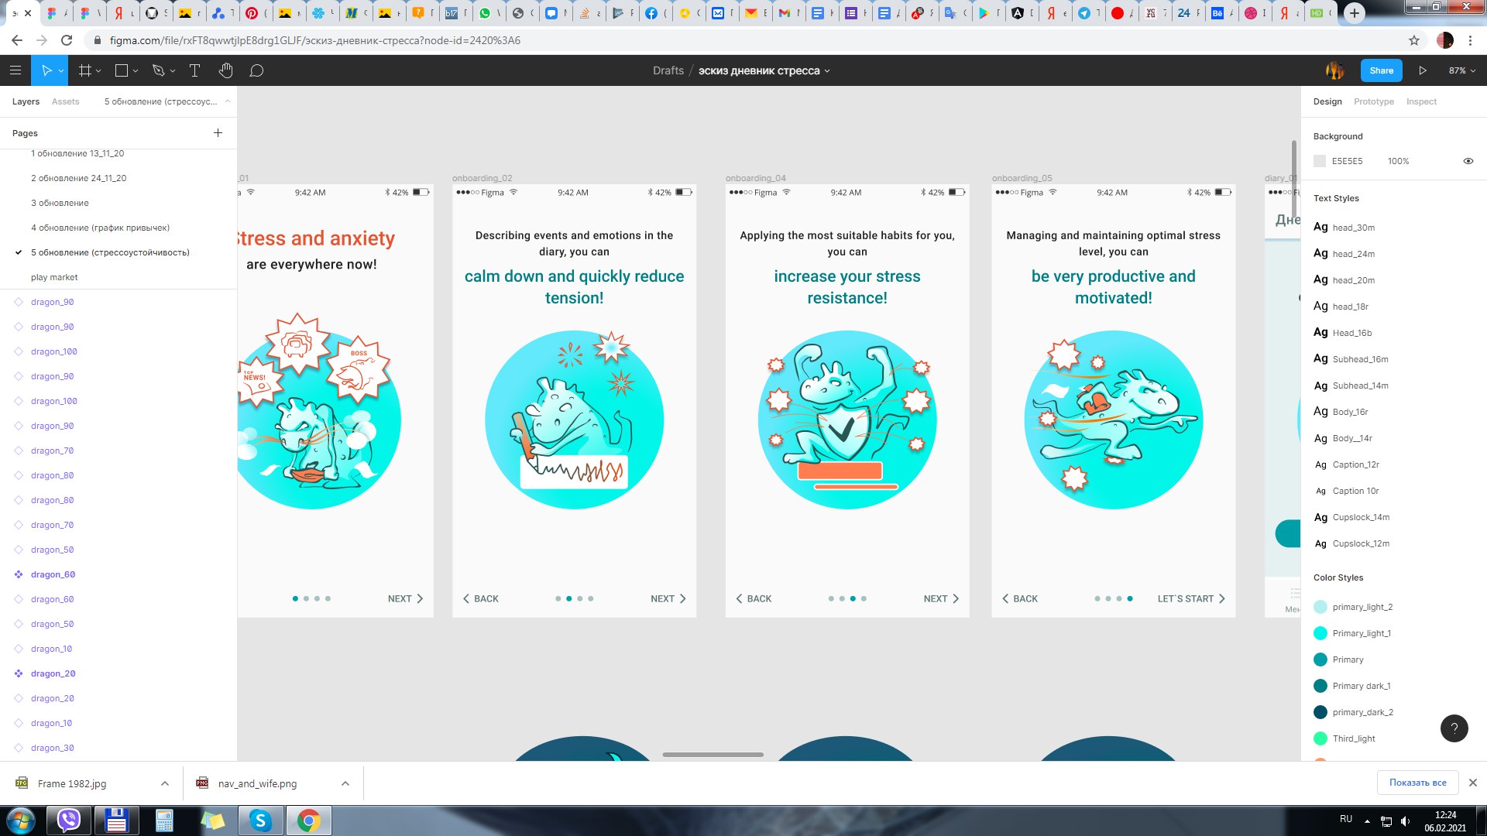Select the Frame tool
Screen dimensions: 1487x836
pyautogui.click(x=84, y=70)
